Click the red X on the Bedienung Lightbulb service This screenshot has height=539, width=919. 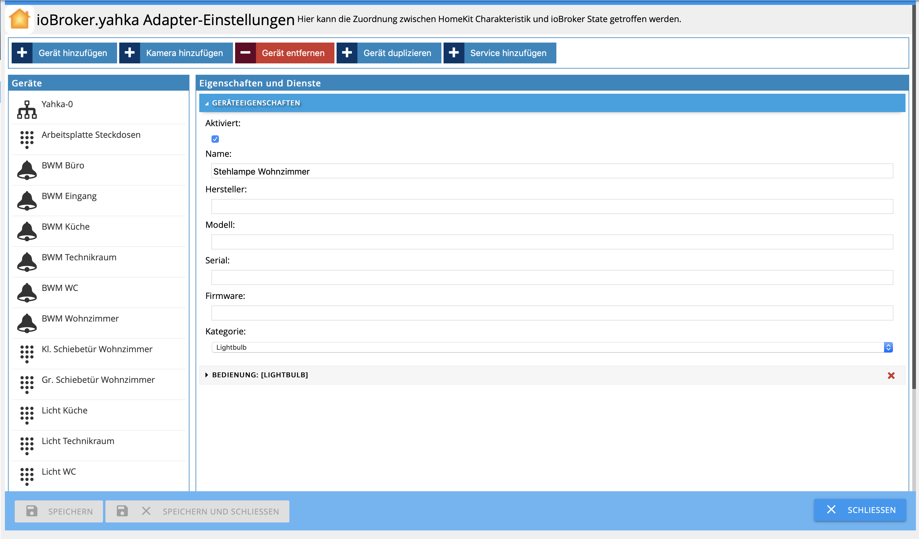pos(891,375)
